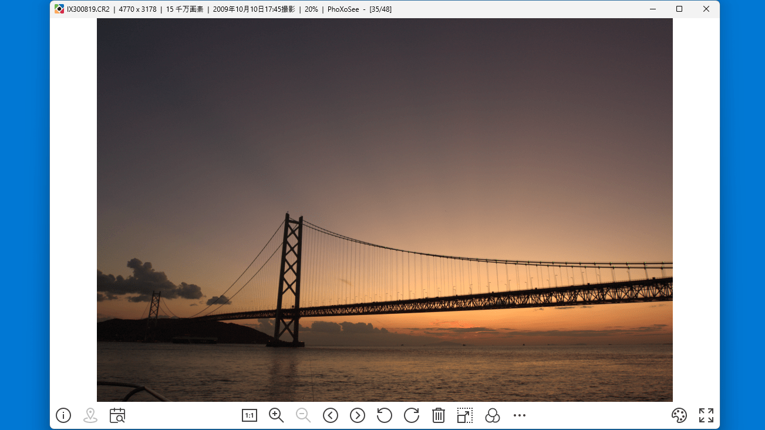The width and height of the screenshot is (765, 430).
Task: Click the 20% zoom level text
Action: point(311,9)
